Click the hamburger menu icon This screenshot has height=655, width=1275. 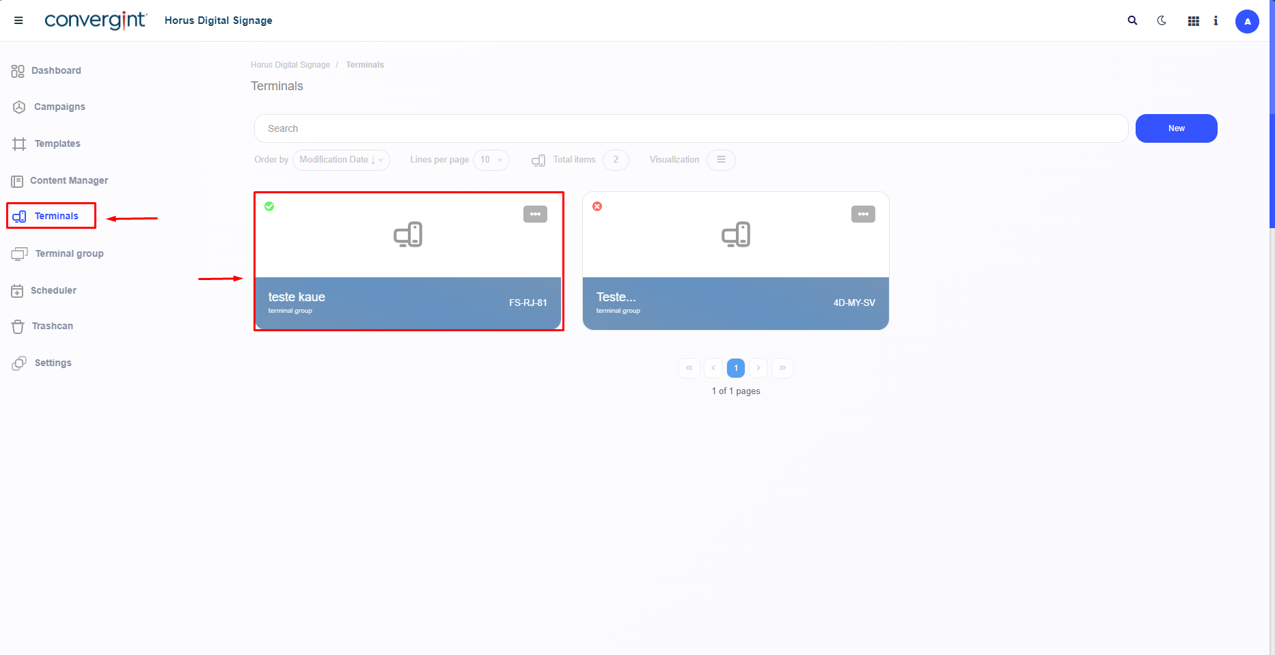[x=18, y=20]
